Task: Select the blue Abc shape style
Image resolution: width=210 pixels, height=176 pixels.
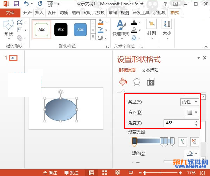Action: (x=80, y=30)
